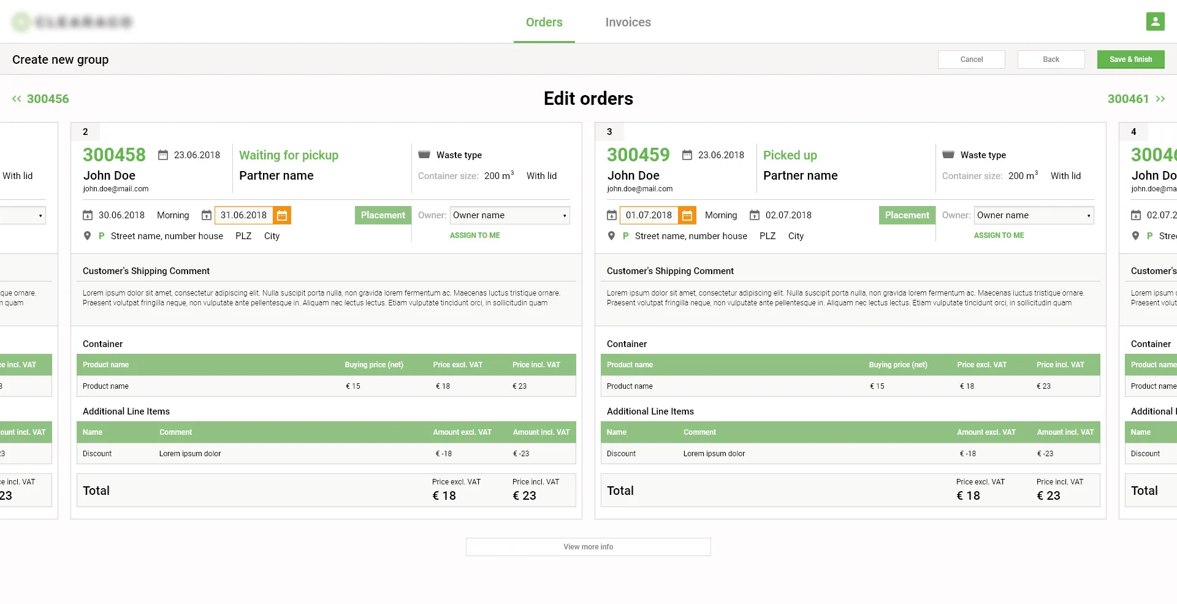The width and height of the screenshot is (1177, 604).
Task: Expand Owner name dropdown in order 300458
Action: point(509,215)
